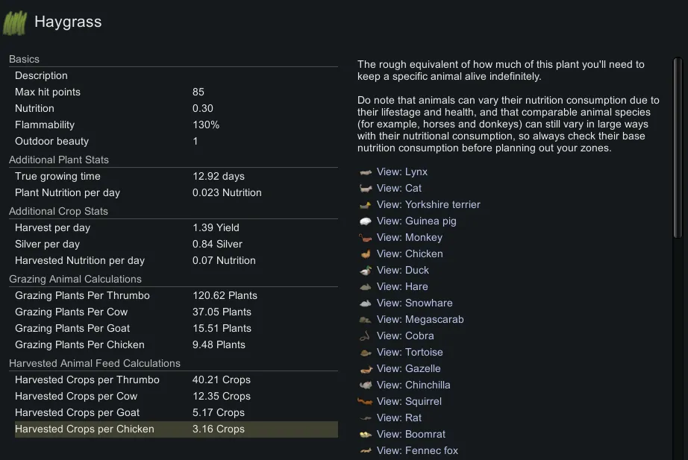This screenshot has width=688, height=460.
Task: Click the Yorkshire terrier icon
Action: tap(366, 205)
